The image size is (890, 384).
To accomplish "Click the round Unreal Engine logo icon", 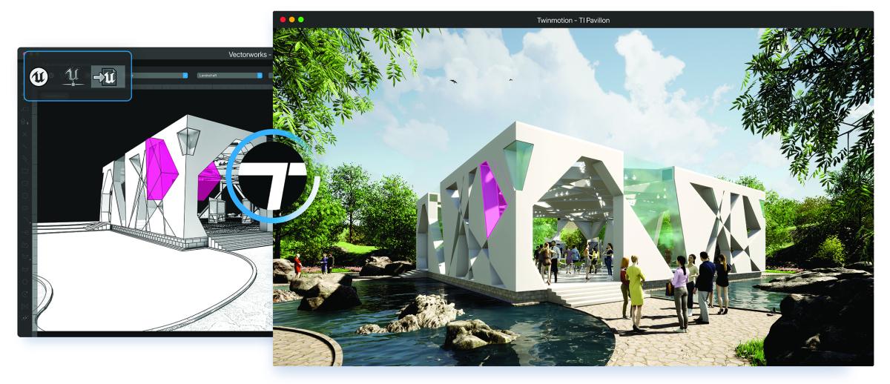I will coord(39,76).
